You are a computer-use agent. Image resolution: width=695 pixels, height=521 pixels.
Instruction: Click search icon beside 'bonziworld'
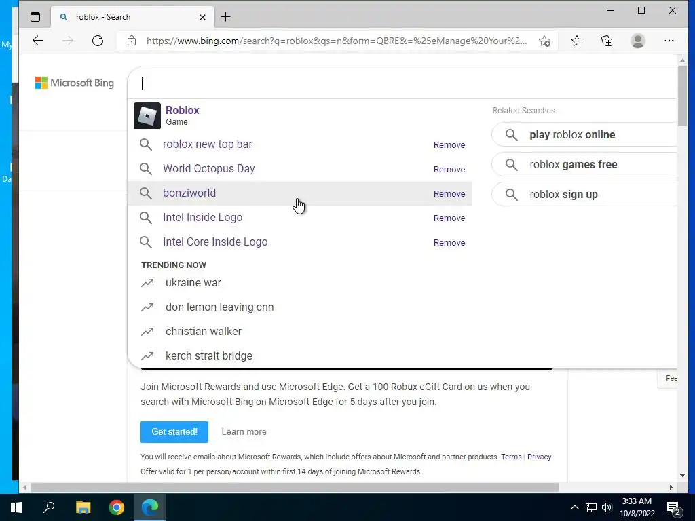[146, 193]
